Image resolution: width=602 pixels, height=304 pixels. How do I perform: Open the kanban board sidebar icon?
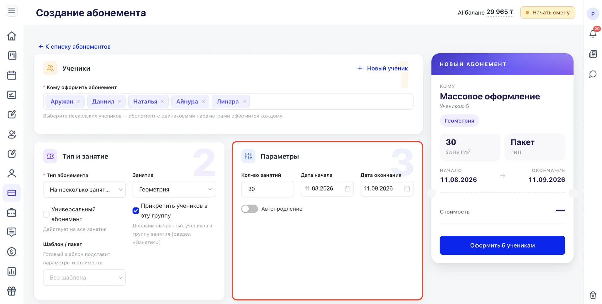[x=12, y=55]
